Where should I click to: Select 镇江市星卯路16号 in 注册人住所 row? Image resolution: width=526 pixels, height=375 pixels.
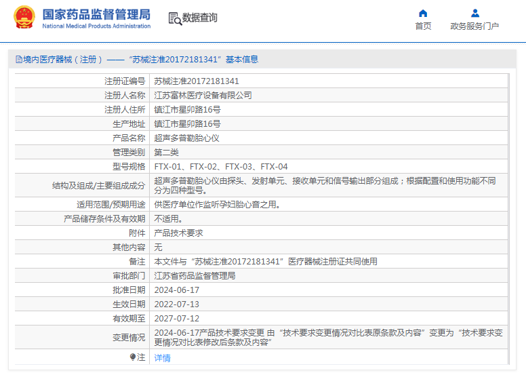click(188, 110)
